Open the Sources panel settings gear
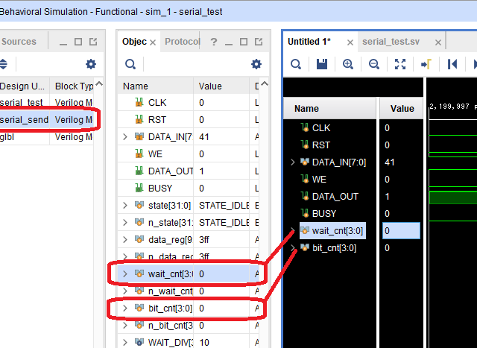 pos(91,64)
